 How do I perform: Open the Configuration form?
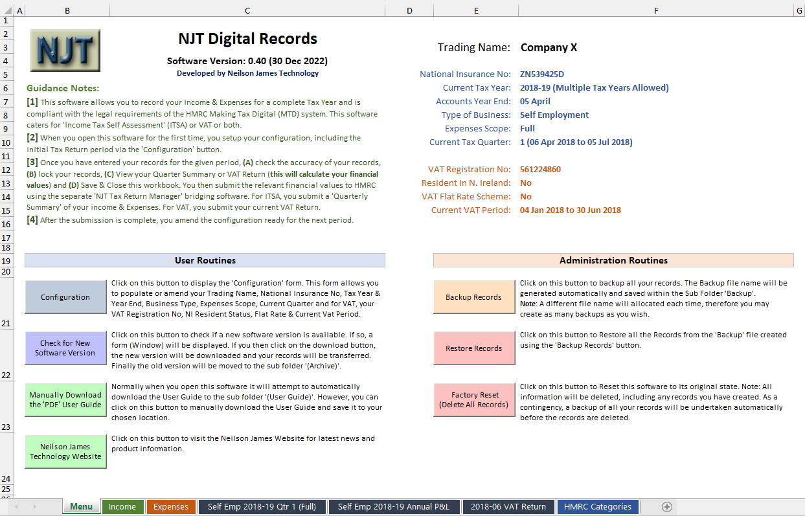[65, 297]
